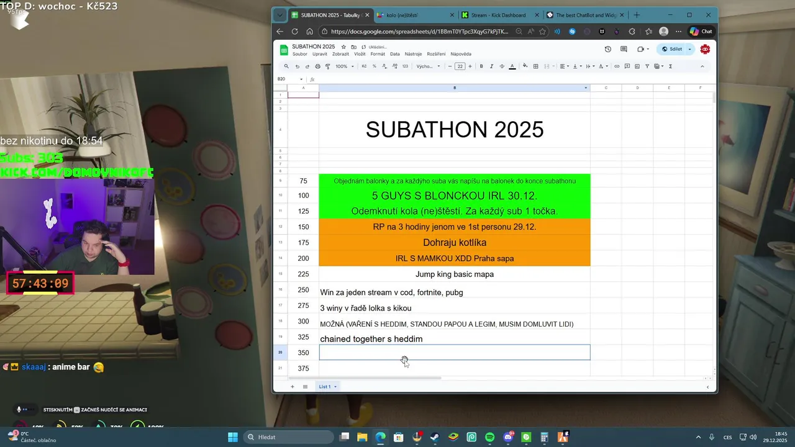Increase font size with plus button
Image resolution: width=795 pixels, height=447 pixels.
(x=470, y=66)
